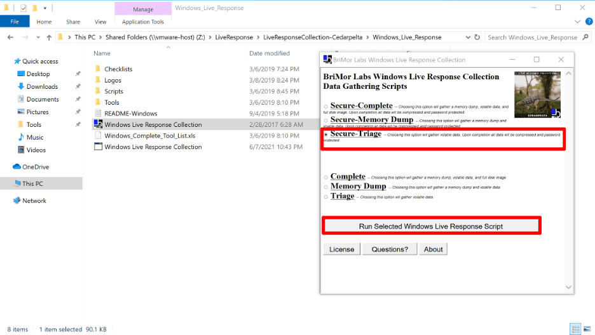Sort by the Name column header

pyautogui.click(x=102, y=53)
